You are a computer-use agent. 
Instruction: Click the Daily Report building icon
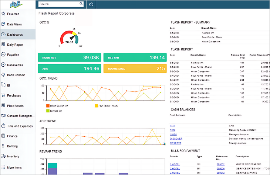click(3, 45)
